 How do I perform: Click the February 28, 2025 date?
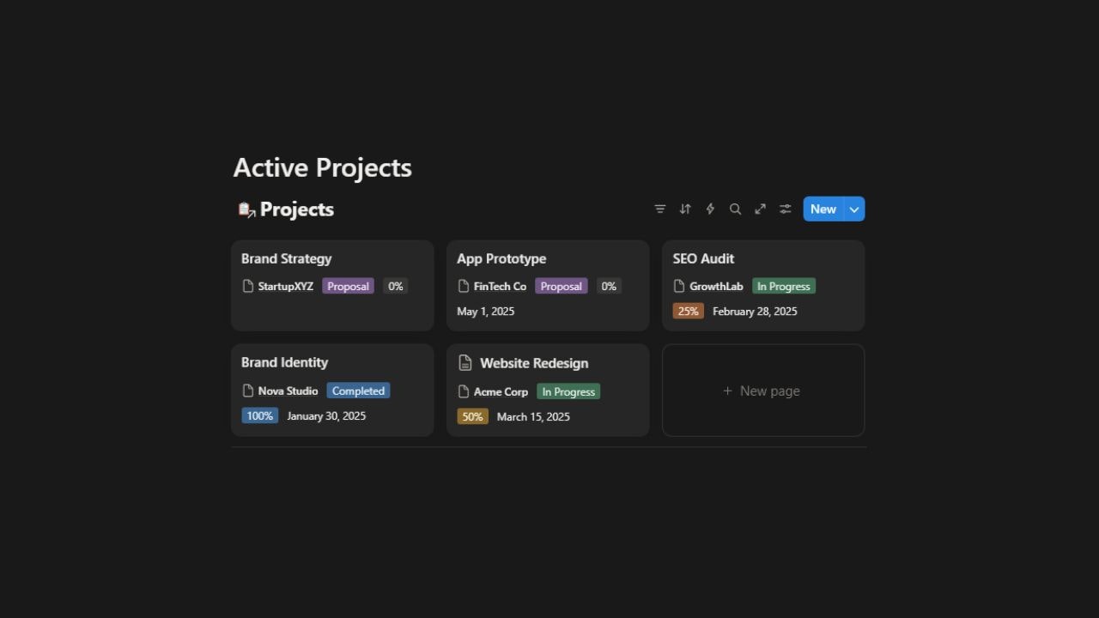click(x=755, y=312)
